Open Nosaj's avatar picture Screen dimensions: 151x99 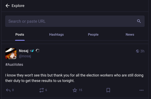pos(11,53)
